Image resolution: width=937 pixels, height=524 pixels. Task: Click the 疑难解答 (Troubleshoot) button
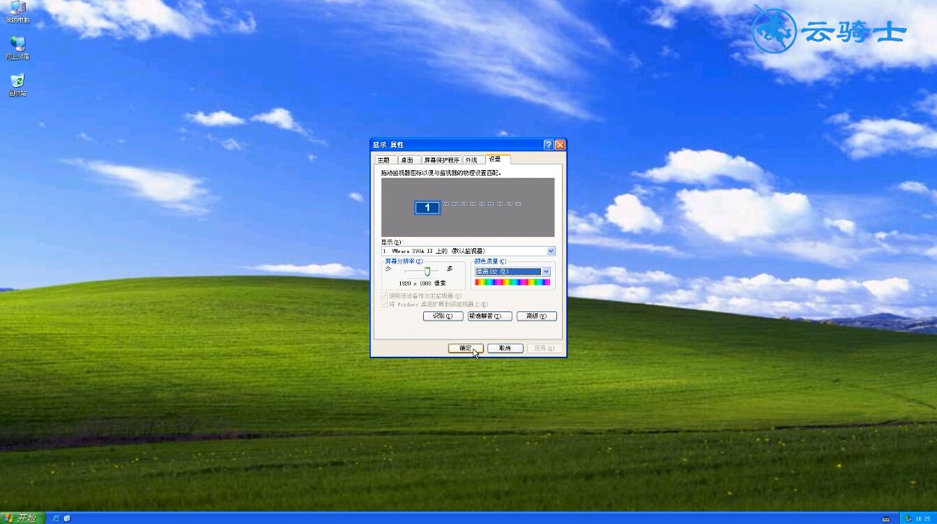click(x=489, y=316)
